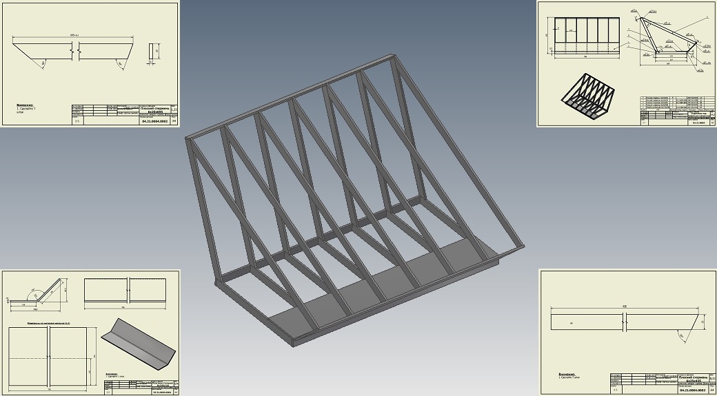Open the bent sheet-metal plate drawing sheet
Screen dimensions: 717x396
tap(90, 332)
